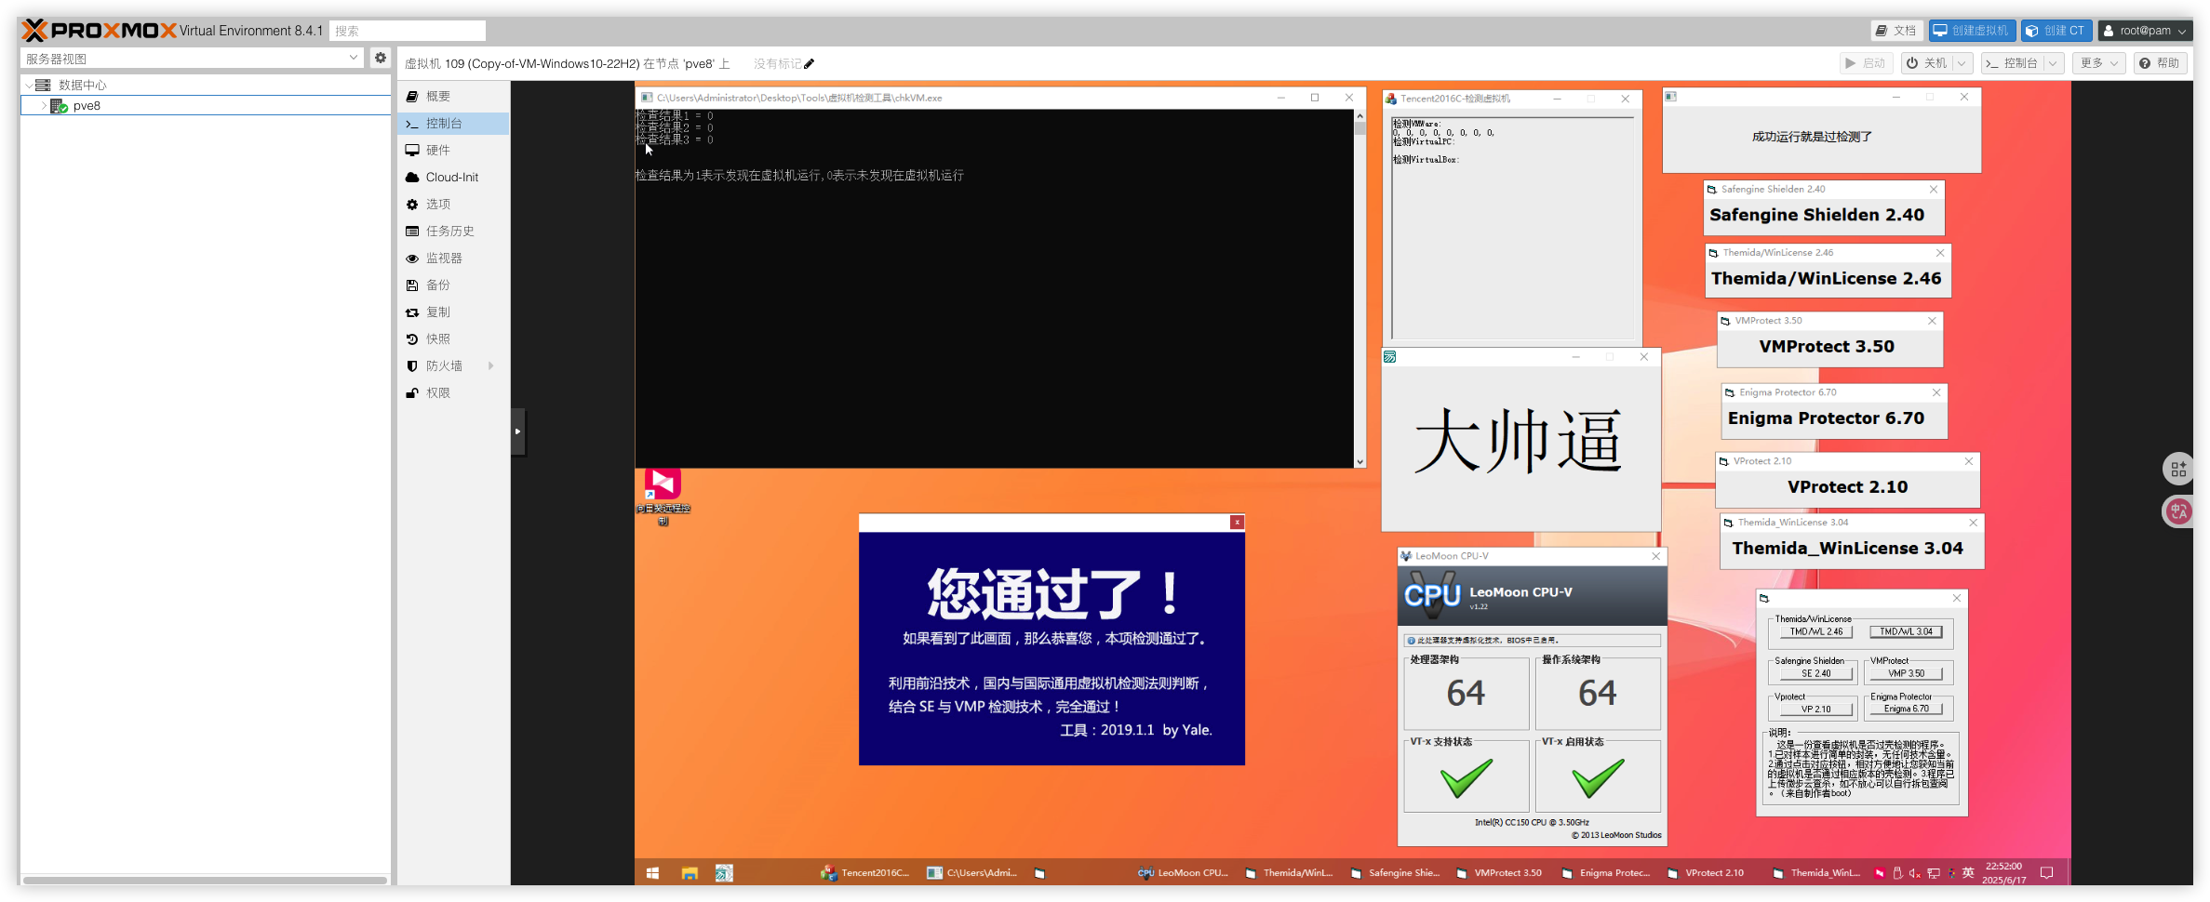Screen dimensions: 2210x902
Task: Click the gear settings icon beside view selector
Action: [x=380, y=58]
